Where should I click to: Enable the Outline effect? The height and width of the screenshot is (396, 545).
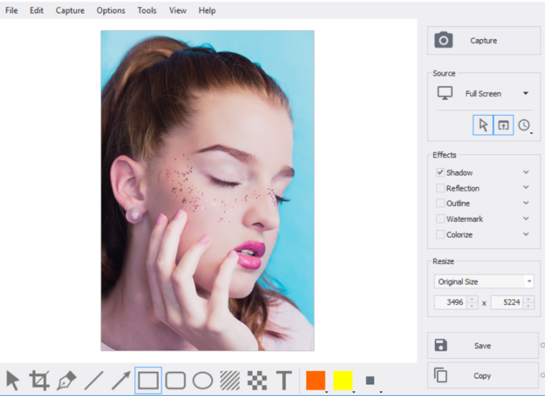pos(440,203)
